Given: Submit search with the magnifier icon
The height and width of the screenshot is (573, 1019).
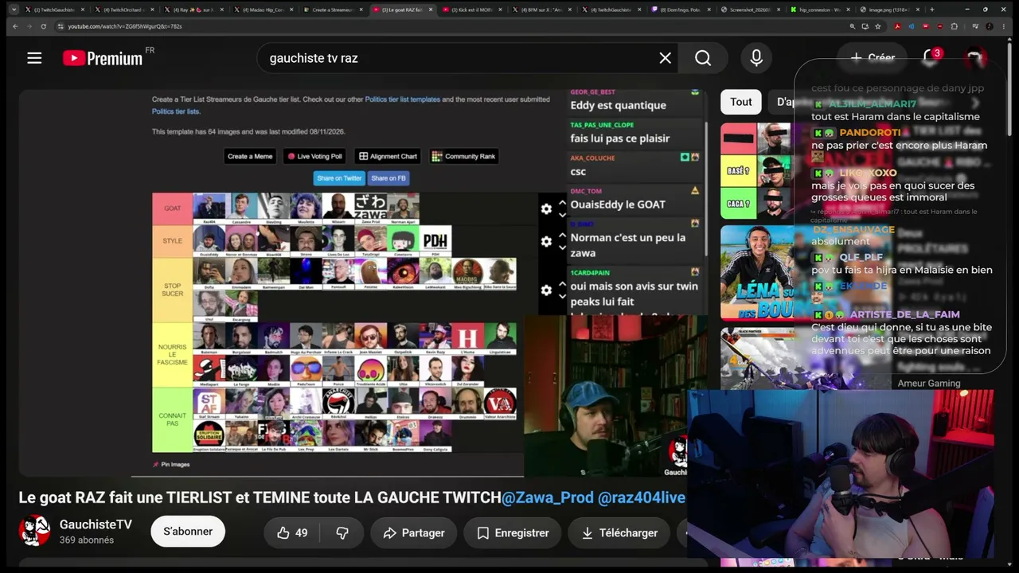Looking at the screenshot, I should [x=703, y=58].
